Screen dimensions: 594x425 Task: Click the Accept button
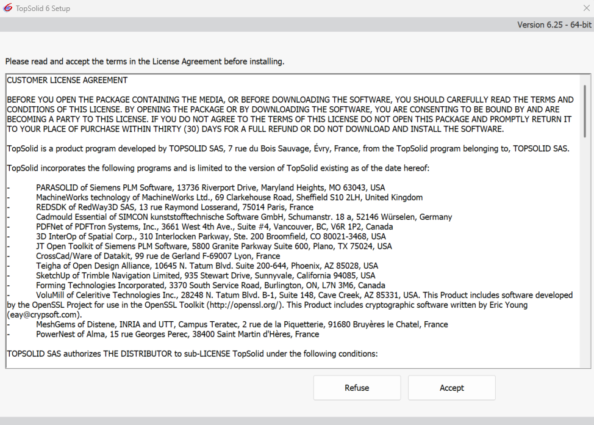coord(451,388)
